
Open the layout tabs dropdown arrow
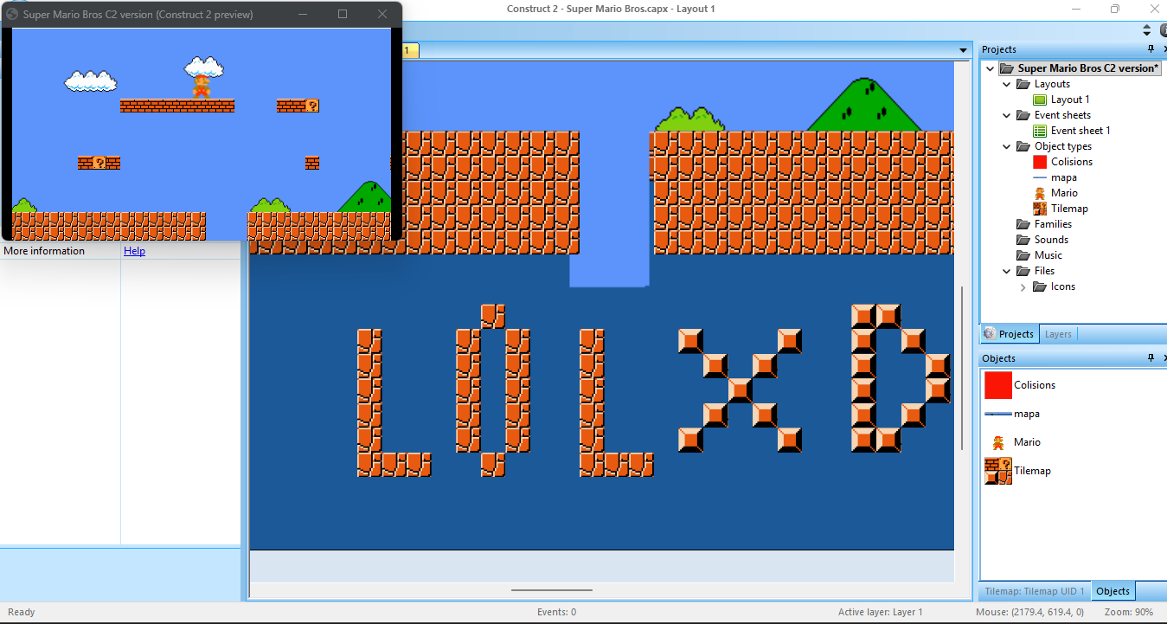click(964, 51)
